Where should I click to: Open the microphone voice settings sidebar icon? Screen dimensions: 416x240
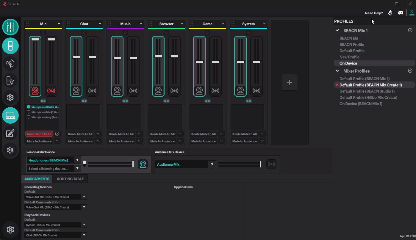(10, 63)
